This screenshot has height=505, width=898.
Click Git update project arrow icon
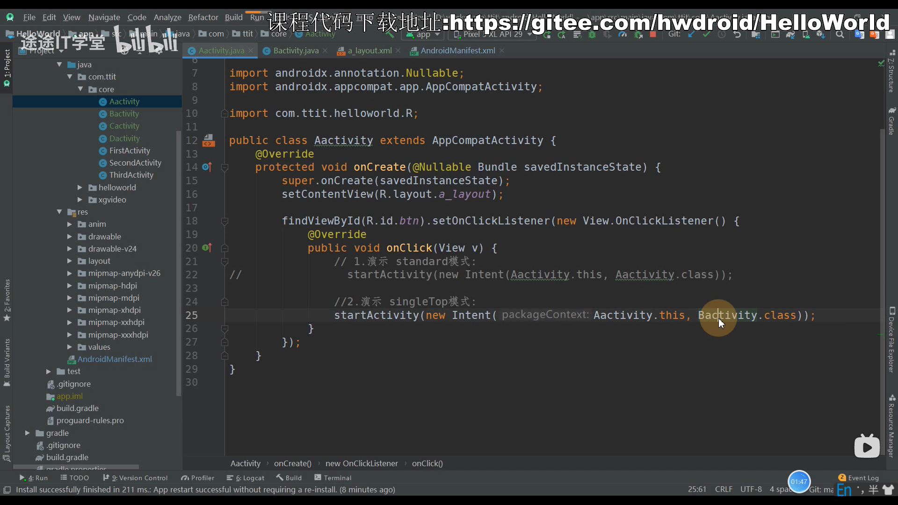pos(691,34)
